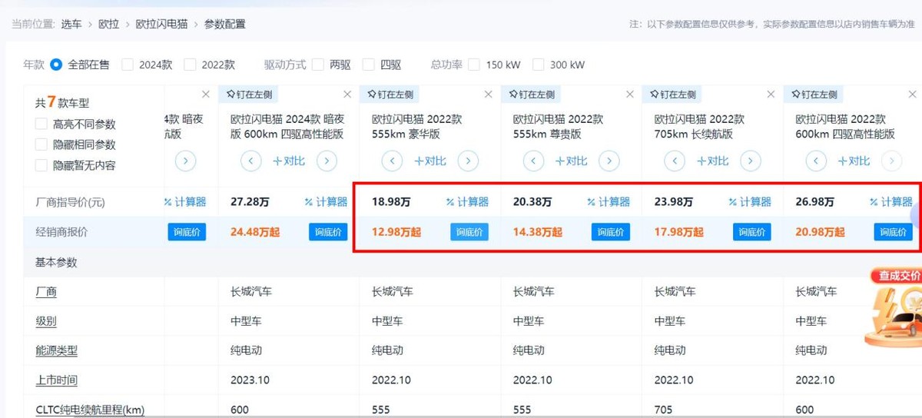Click next arrow under 555km 豪华版
The width and height of the screenshot is (922, 418).
(468, 161)
